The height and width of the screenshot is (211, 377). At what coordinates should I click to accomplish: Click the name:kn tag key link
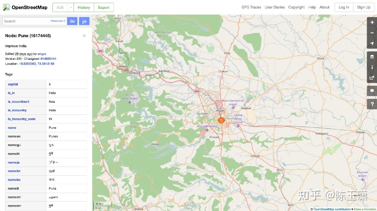14,171
